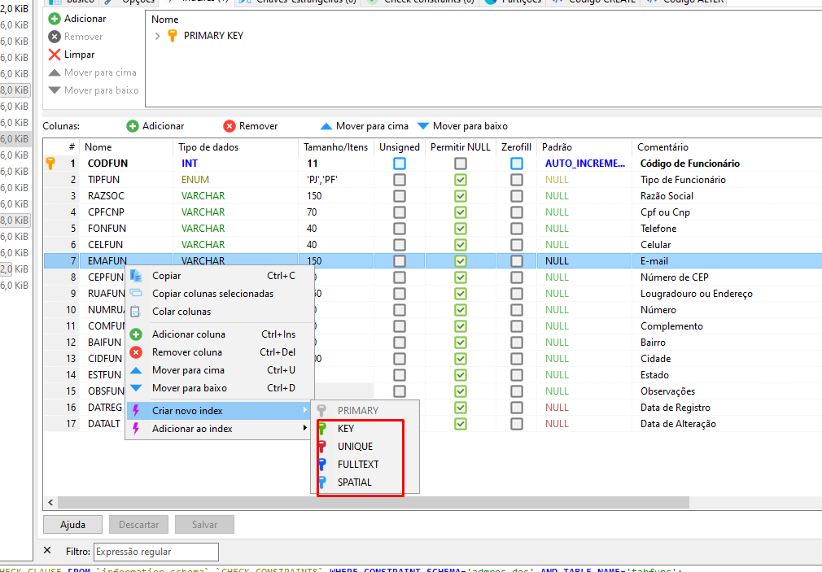Select the green KEY index option
This screenshot has height=572, width=822.
tap(346, 429)
